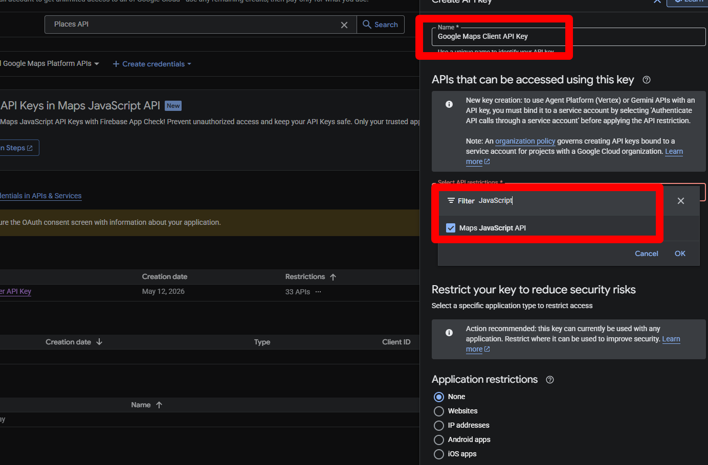The width and height of the screenshot is (708, 465).
Task: Cancel the API restriction selection
Action: [647, 253]
